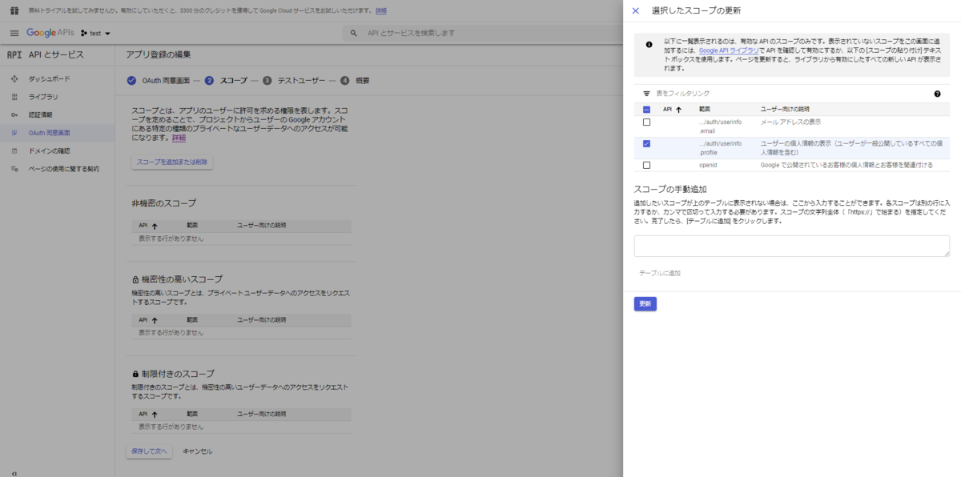Toggle the select-all header checkbox
This screenshot has height=477, width=961.
coord(646,109)
